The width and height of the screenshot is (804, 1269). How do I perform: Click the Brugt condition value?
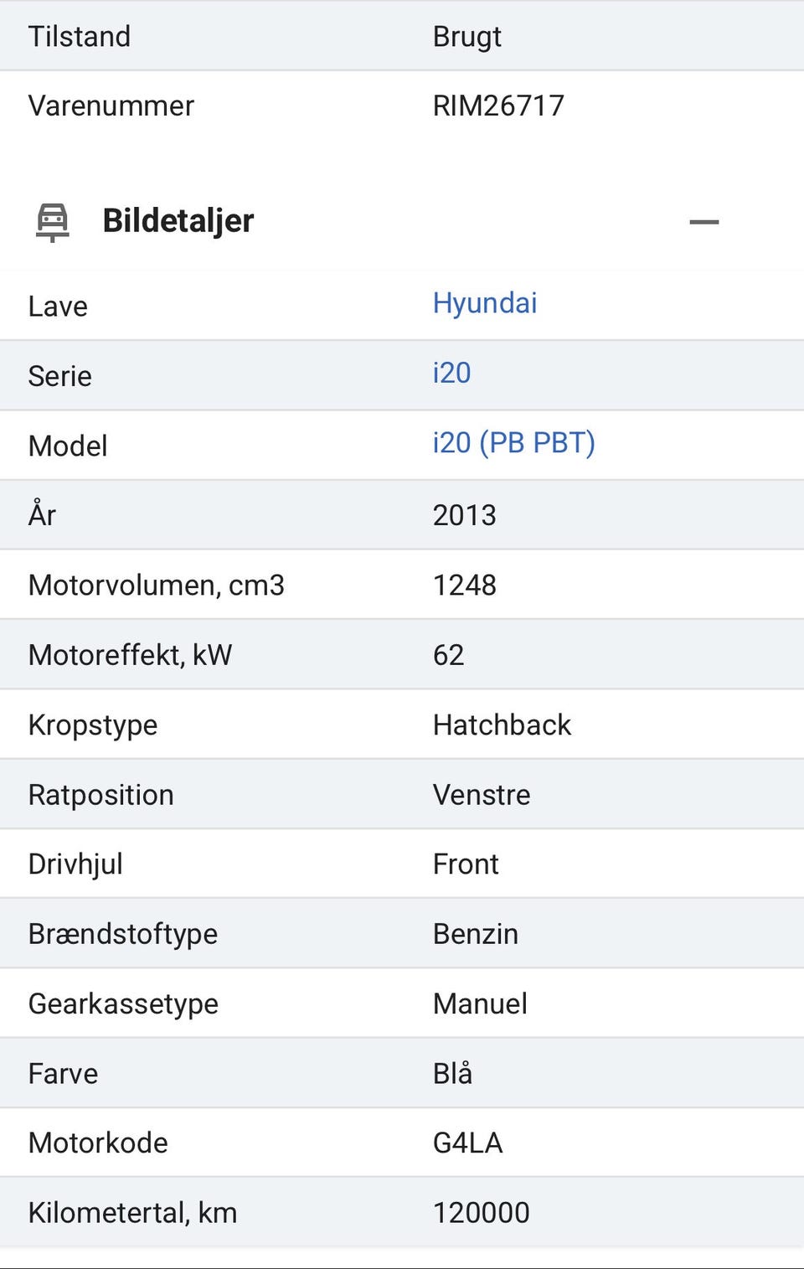[466, 37]
